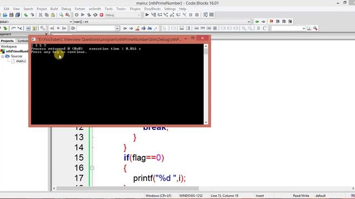Click the Run play icon
The height and width of the screenshot is (199, 355).
point(83,15)
